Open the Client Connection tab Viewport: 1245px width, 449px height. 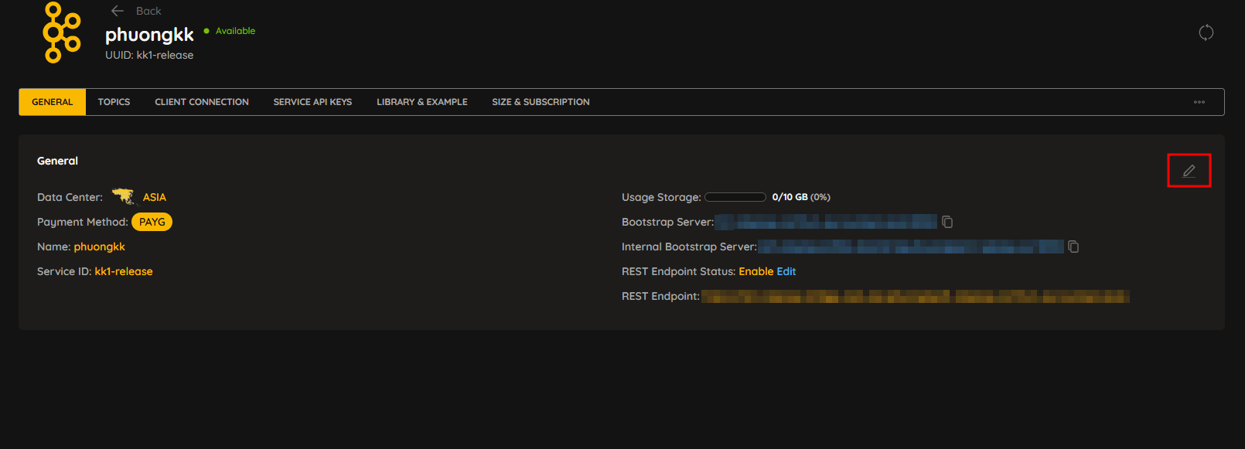(202, 102)
